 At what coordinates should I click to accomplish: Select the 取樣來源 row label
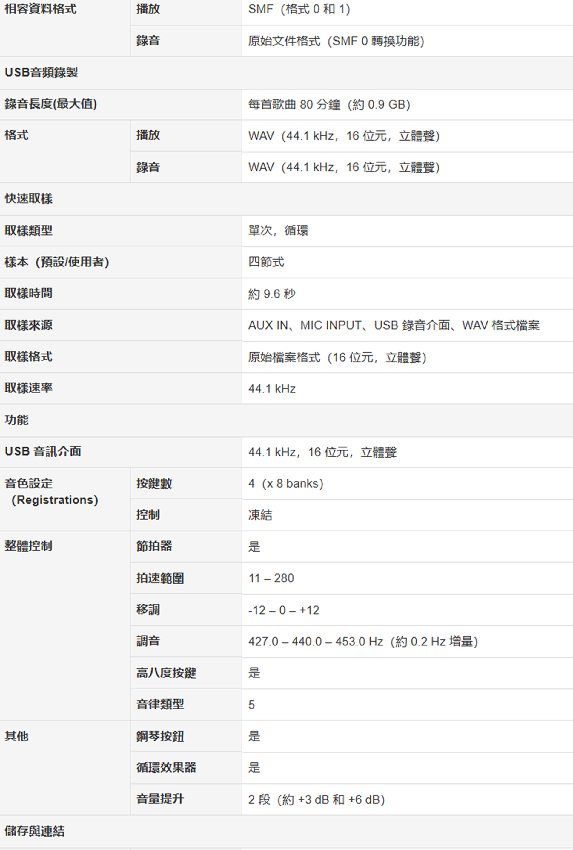(x=28, y=325)
